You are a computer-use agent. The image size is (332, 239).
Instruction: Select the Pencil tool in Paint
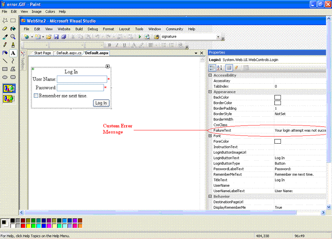[x=5, y=45]
